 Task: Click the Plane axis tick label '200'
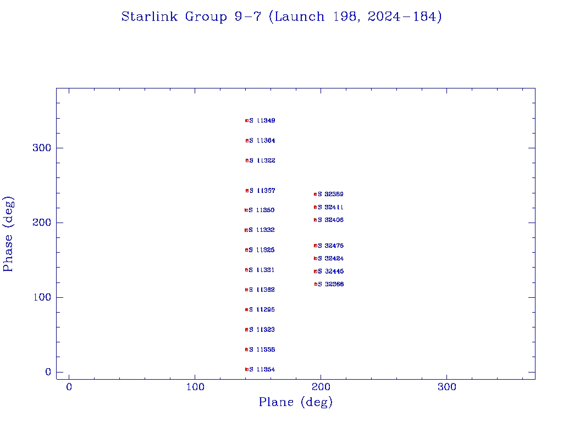pos(321,387)
